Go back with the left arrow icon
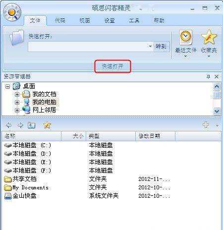The height and width of the screenshot is (230, 223). 8,125
